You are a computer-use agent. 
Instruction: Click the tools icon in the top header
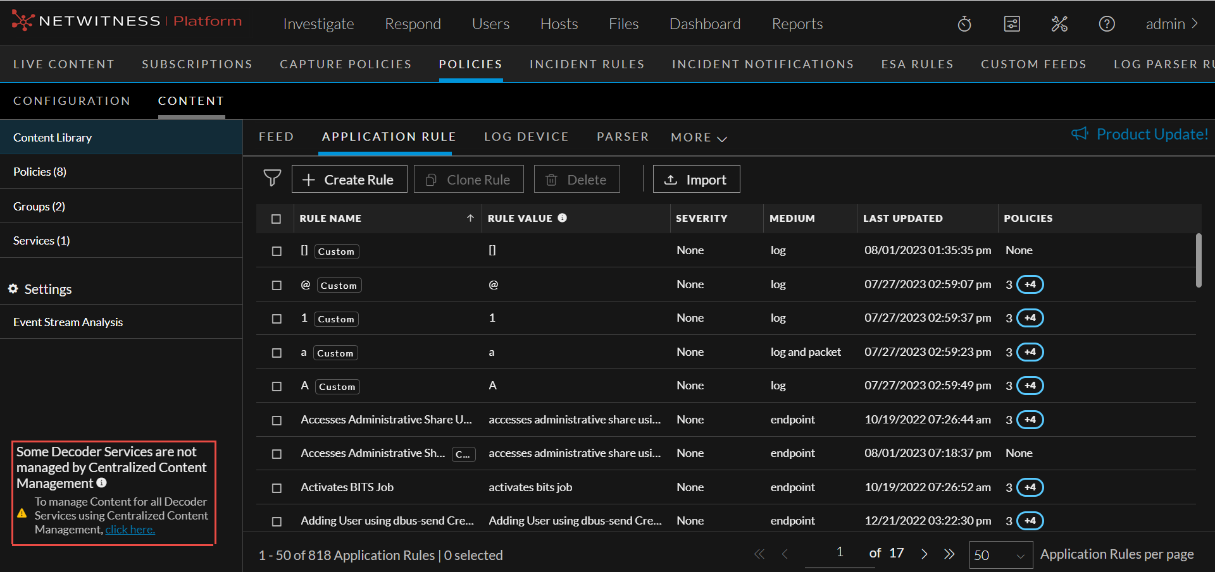[1059, 23]
